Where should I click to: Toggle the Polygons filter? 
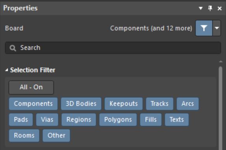coord(118,120)
